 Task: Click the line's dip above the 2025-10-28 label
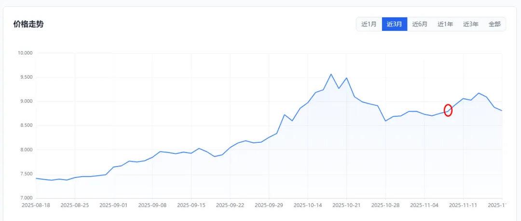click(385, 121)
